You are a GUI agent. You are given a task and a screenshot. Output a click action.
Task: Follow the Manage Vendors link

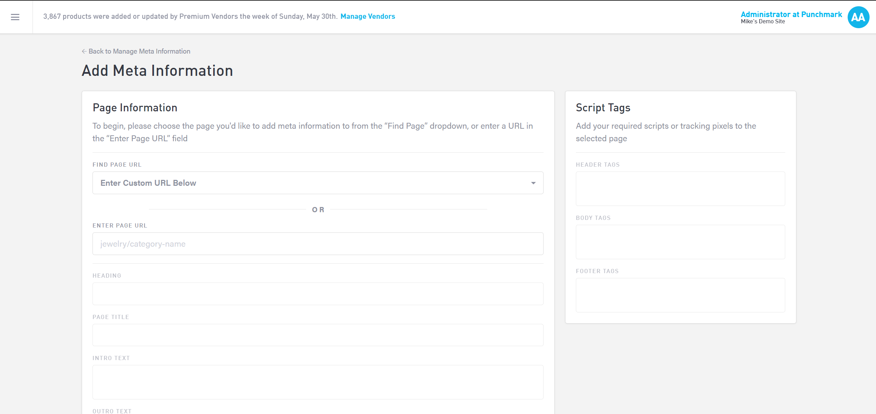tap(368, 16)
